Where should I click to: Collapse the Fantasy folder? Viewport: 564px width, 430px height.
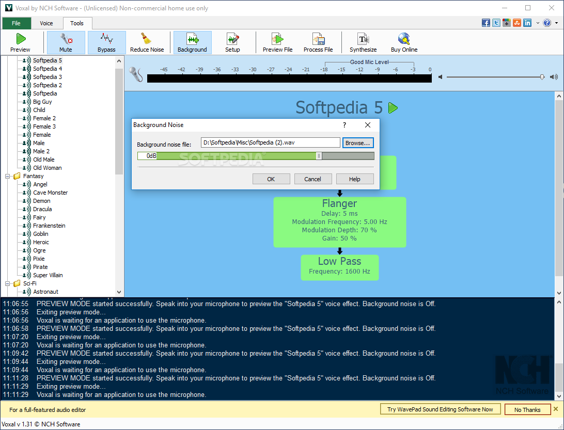pyautogui.click(x=7, y=176)
